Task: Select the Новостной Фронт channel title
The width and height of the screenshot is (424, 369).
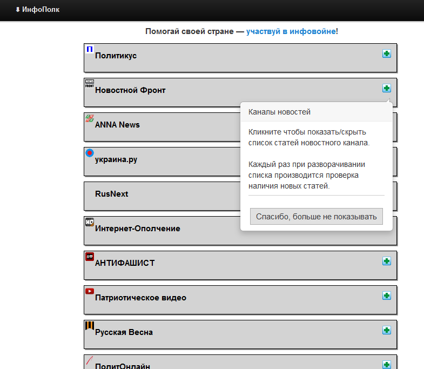Action: coord(130,90)
